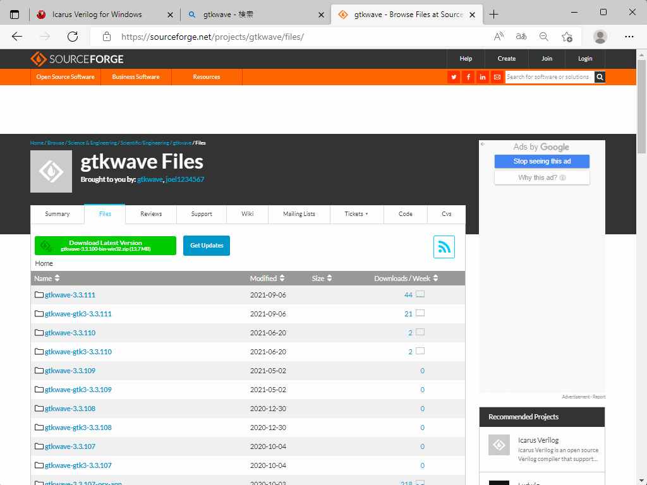This screenshot has width=647, height=485.
Task: Switch to the Reviews tab
Action: (151, 214)
